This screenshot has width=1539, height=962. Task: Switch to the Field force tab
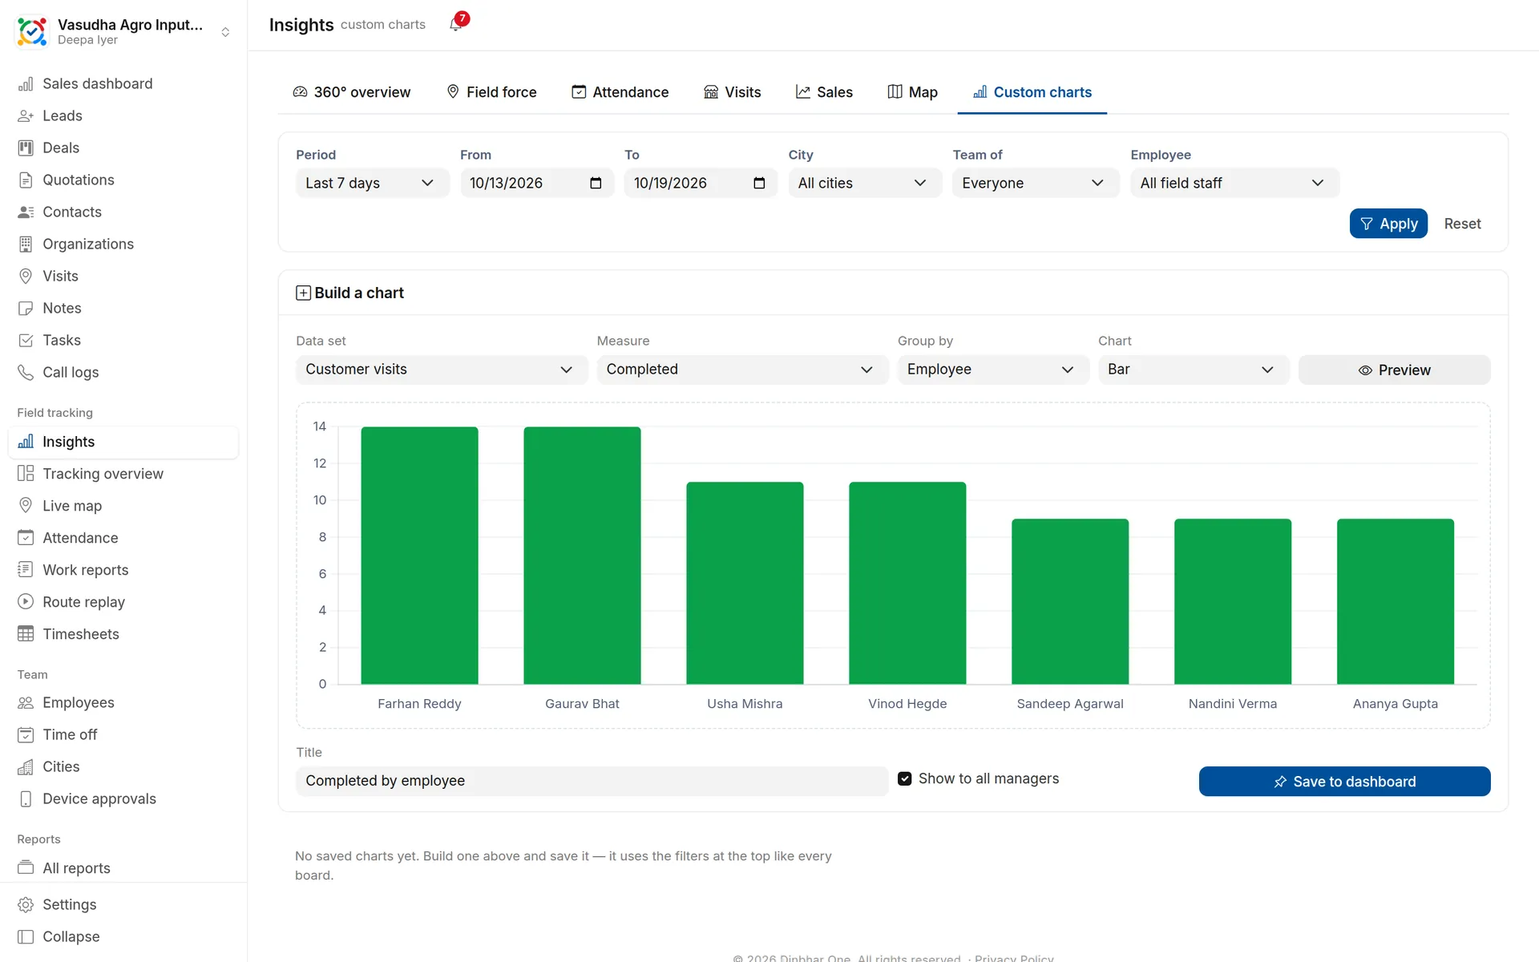pyautogui.click(x=491, y=92)
